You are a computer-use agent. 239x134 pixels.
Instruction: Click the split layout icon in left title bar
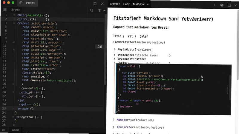pyautogui.click(x=95, y=4)
